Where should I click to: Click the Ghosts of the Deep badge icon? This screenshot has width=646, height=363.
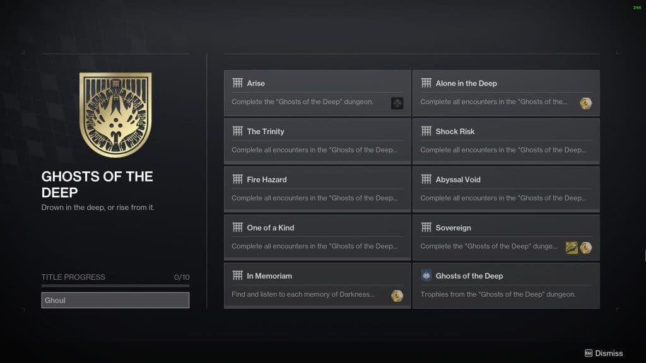tap(426, 275)
